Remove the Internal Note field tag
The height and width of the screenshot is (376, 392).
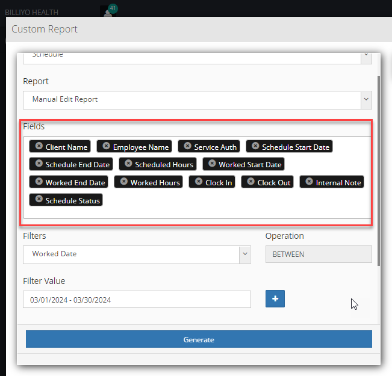click(x=310, y=181)
